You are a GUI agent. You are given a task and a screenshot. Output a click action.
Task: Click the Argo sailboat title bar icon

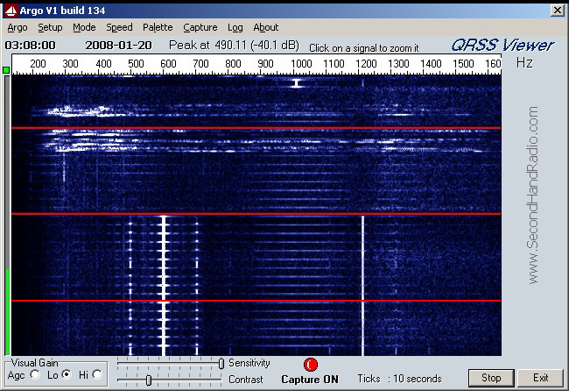click(x=11, y=11)
